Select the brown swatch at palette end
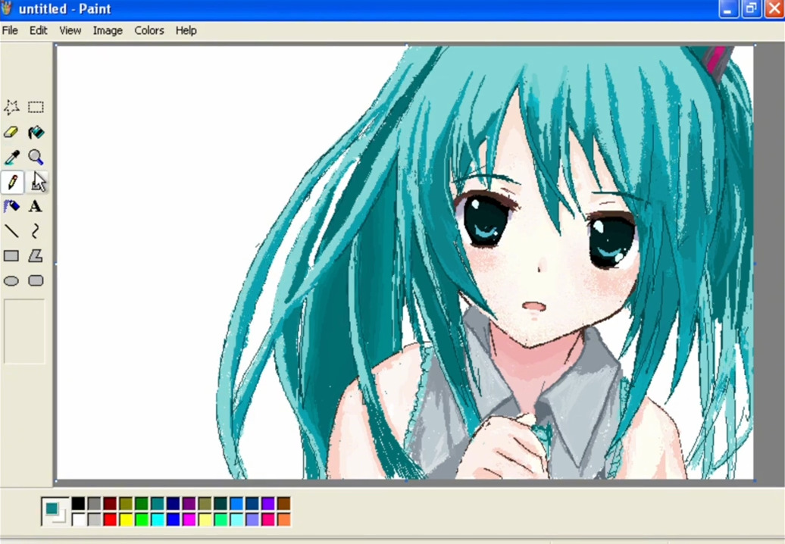 [x=284, y=503]
